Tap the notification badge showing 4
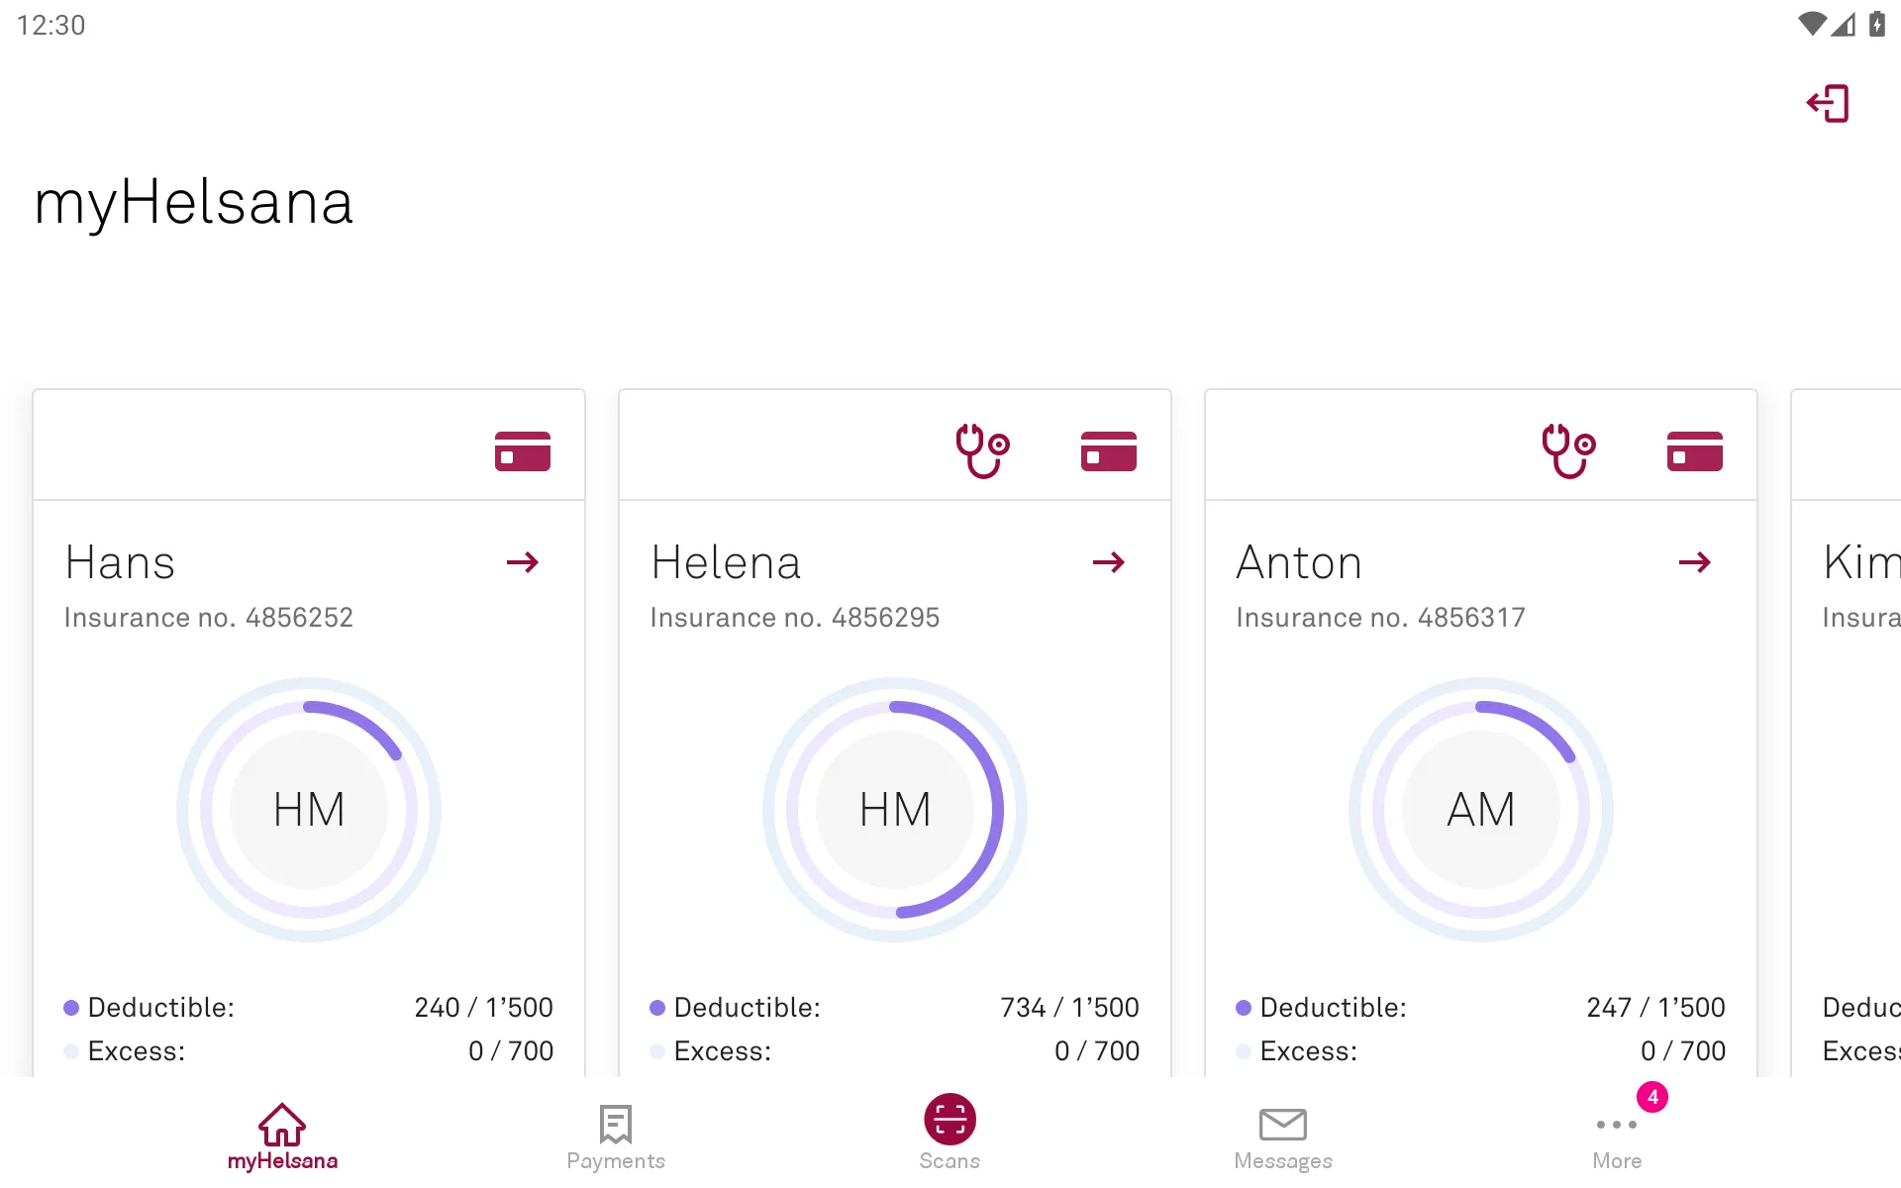This screenshot has height=1188, width=1901. [1652, 1097]
